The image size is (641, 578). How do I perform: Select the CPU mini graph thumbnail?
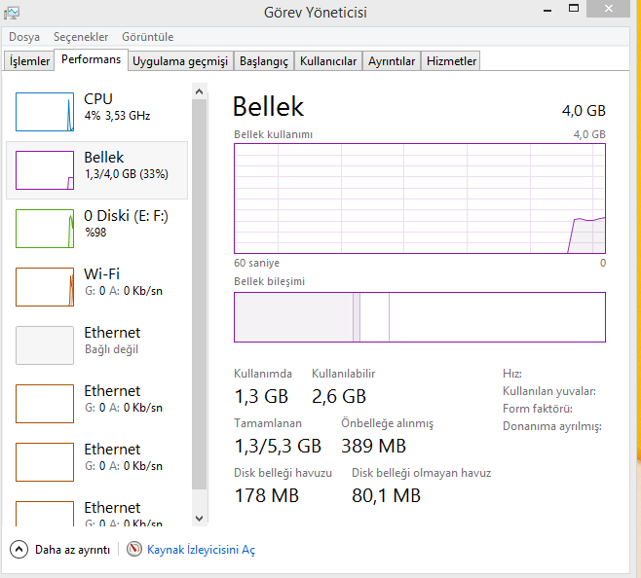click(45, 112)
